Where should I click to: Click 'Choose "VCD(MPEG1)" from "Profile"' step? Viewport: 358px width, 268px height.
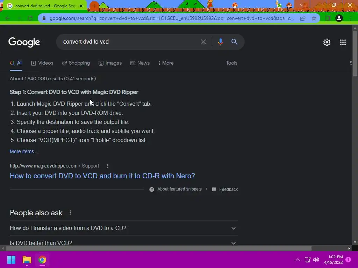(81, 140)
